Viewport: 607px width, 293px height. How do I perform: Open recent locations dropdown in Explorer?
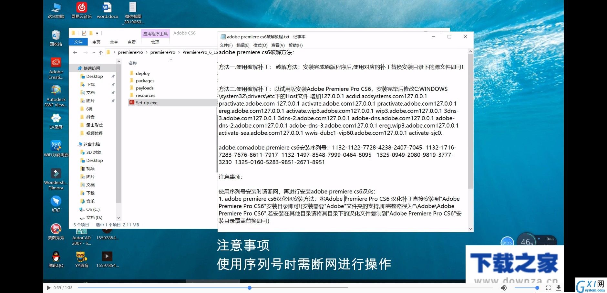[x=94, y=52]
